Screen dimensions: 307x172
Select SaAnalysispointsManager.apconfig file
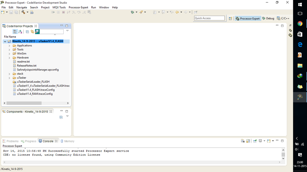point(38,69)
